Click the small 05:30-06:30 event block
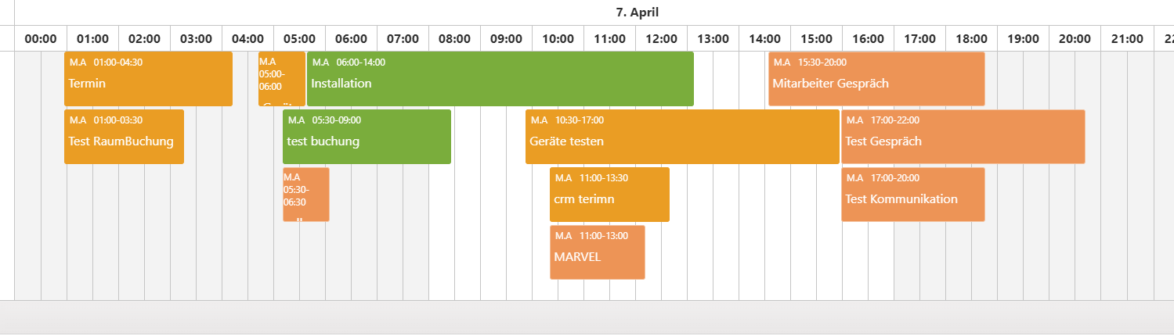This screenshot has width=1174, height=336. click(305, 195)
